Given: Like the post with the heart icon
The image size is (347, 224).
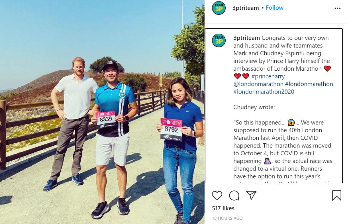Looking at the screenshot, I should coord(217,195).
